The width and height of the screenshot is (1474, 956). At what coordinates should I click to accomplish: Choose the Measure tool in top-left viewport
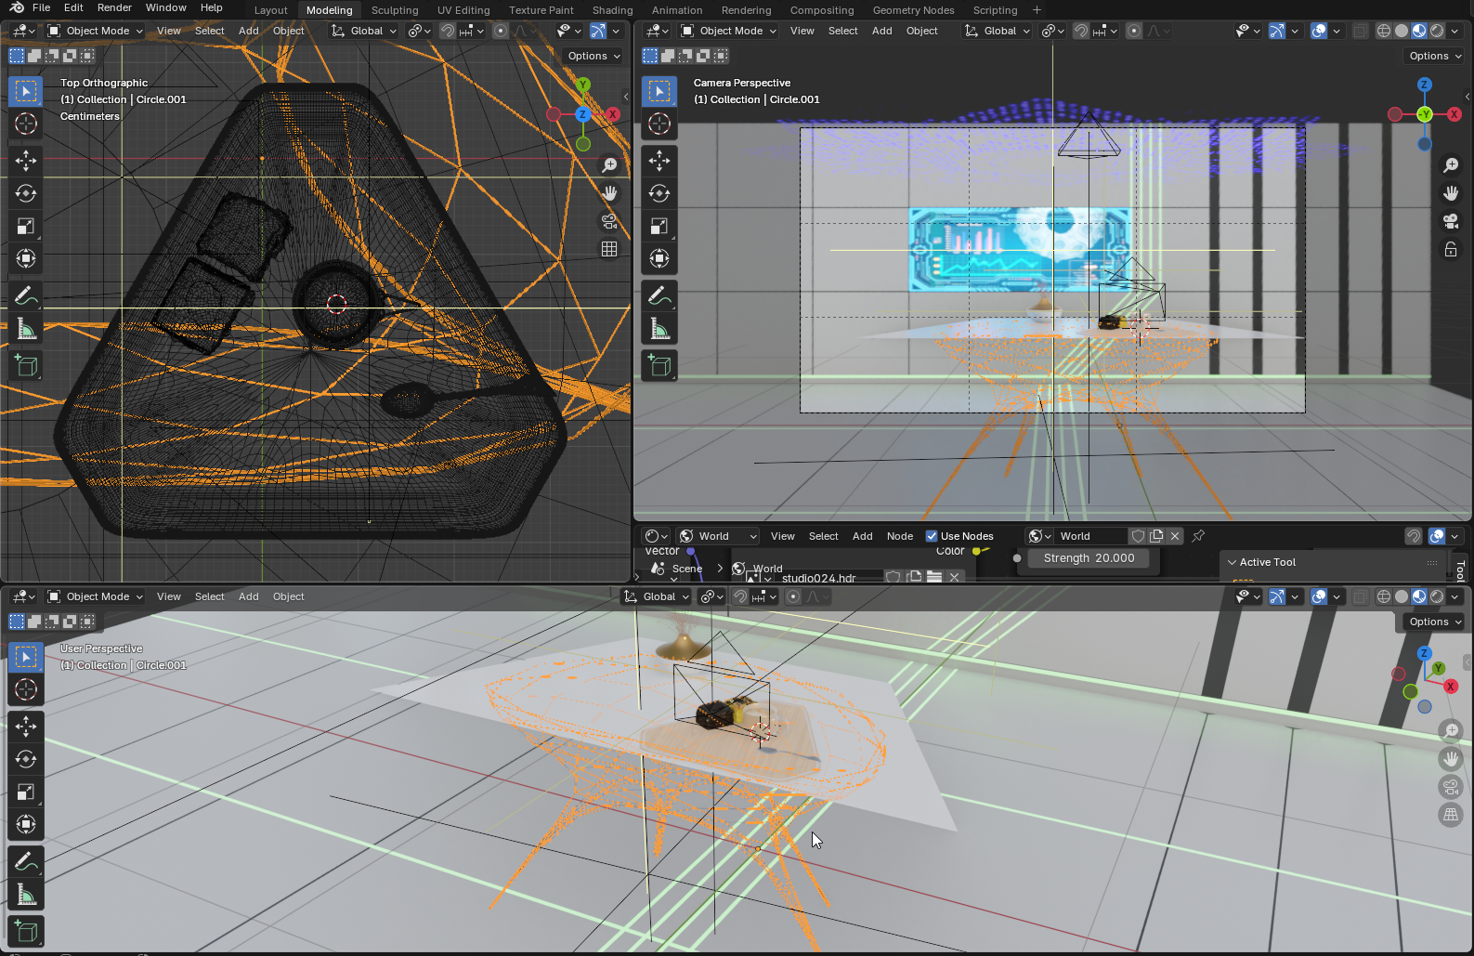click(x=26, y=329)
